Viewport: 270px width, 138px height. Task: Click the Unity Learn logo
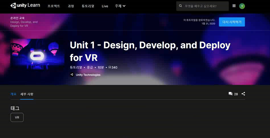pyautogui.click(x=25, y=5)
